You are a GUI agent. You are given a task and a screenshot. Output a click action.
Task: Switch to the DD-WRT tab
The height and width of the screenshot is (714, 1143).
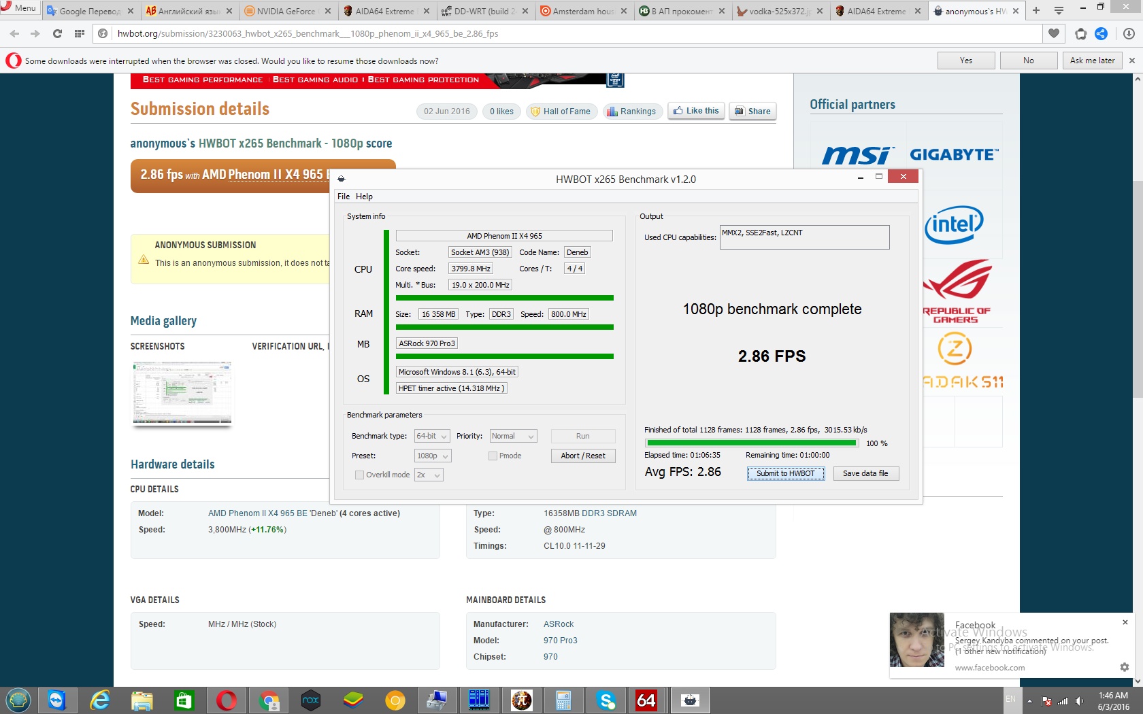pos(483,11)
